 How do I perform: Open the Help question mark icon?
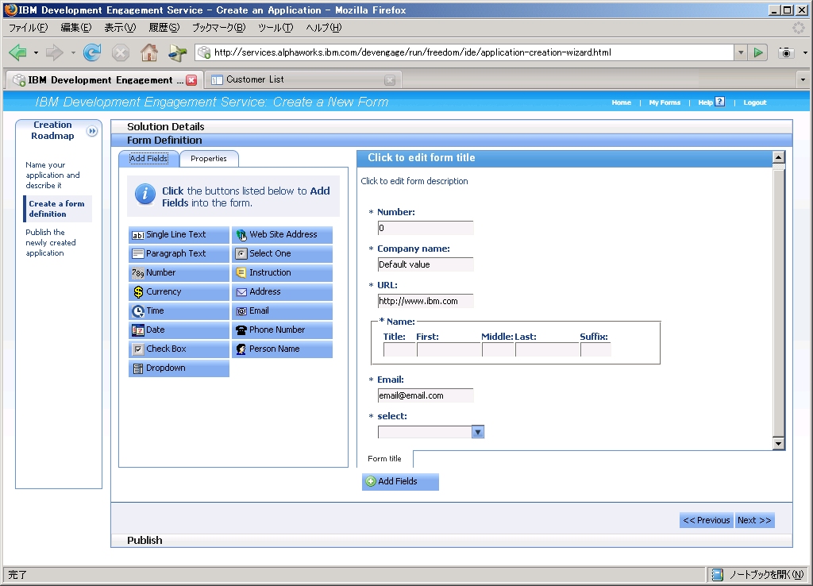(719, 102)
